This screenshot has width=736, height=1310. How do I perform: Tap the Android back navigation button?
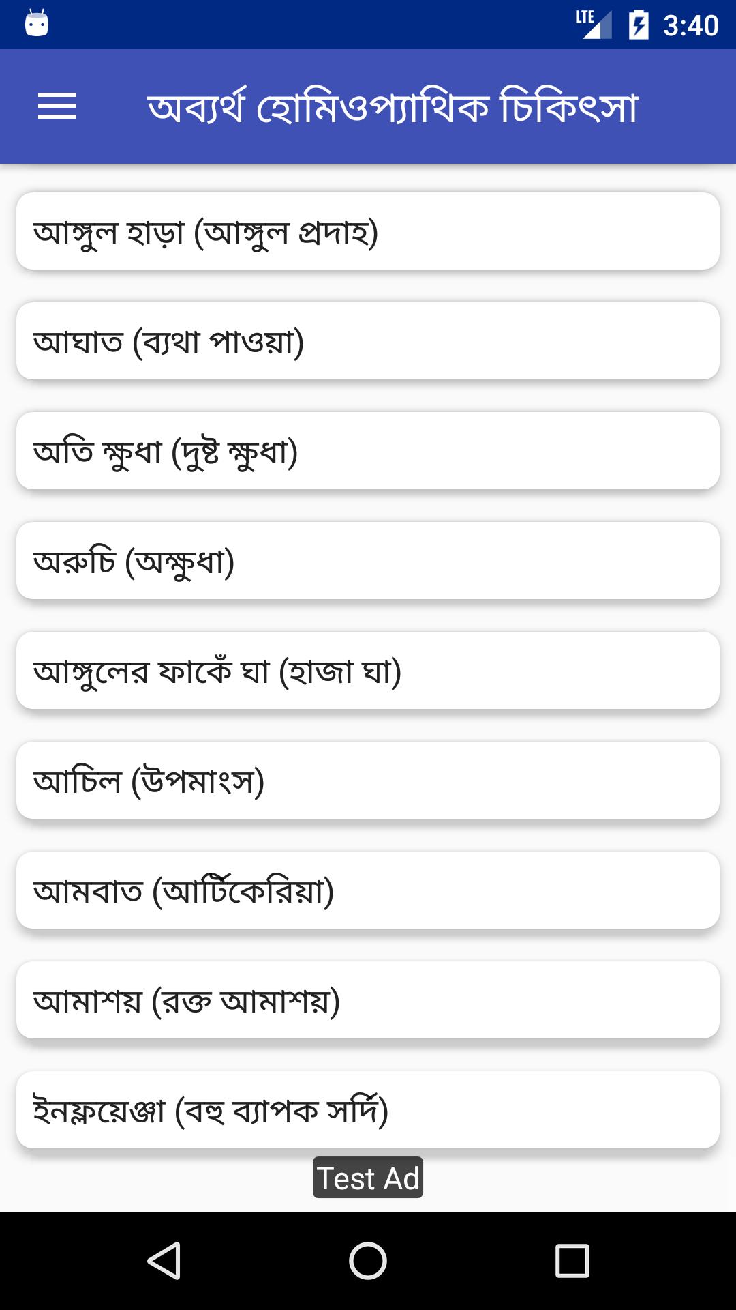[x=164, y=1260]
